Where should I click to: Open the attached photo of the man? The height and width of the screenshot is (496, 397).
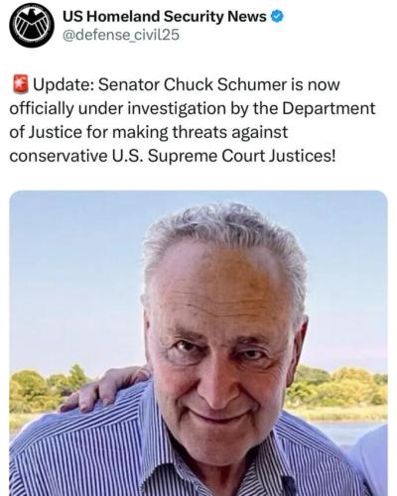click(198, 343)
